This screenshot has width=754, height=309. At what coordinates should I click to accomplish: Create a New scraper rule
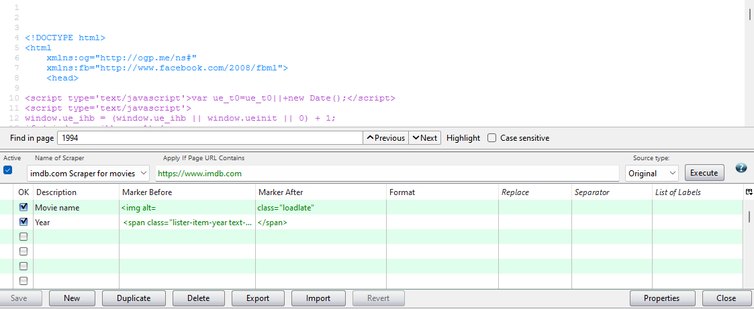[72, 298]
